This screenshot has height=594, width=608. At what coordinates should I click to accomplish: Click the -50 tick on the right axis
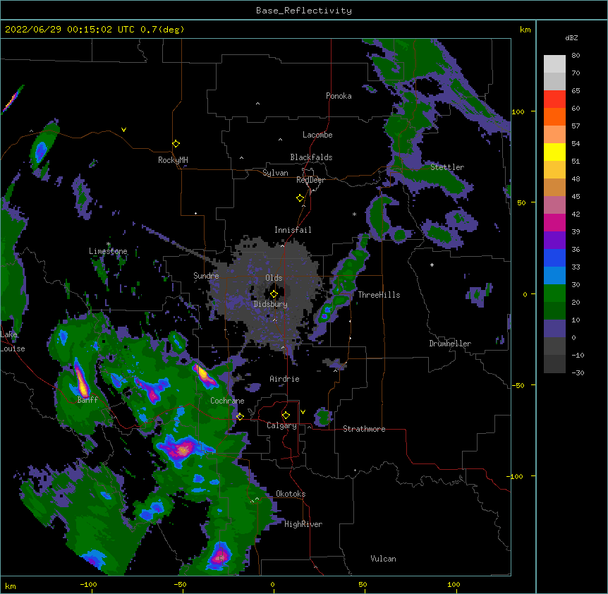click(518, 385)
